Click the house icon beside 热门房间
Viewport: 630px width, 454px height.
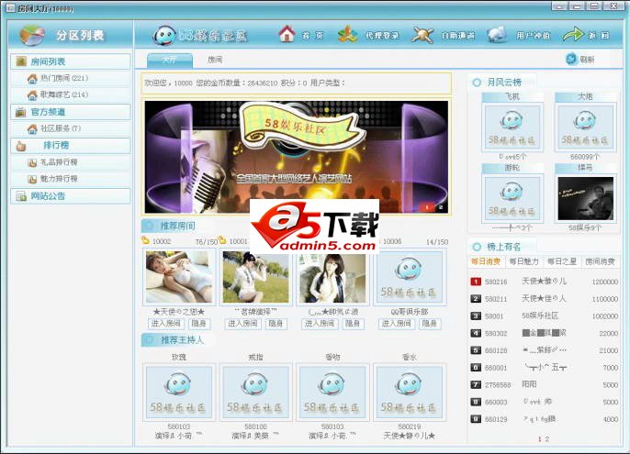click(x=32, y=78)
